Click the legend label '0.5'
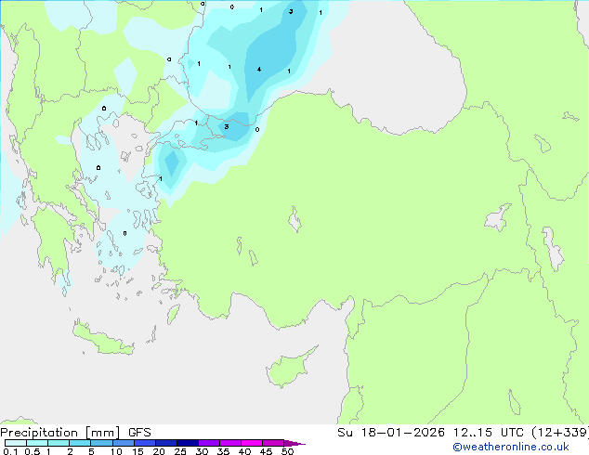 tap(32, 451)
